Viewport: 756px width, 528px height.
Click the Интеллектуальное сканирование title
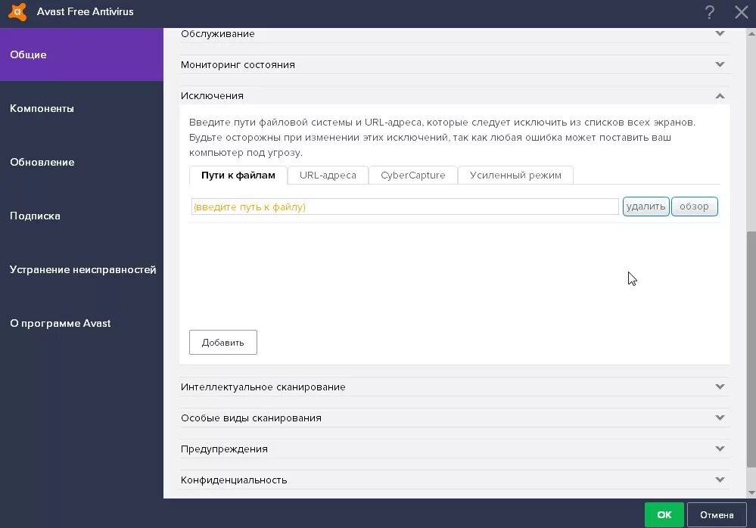[263, 387]
